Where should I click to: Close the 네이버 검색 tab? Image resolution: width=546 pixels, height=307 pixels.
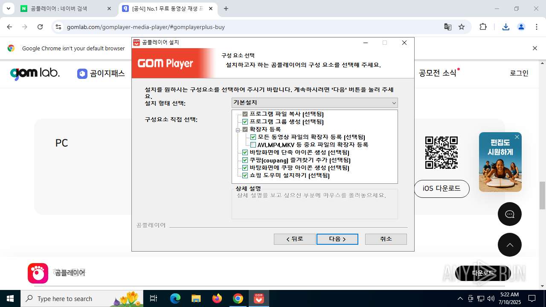pyautogui.click(x=109, y=9)
